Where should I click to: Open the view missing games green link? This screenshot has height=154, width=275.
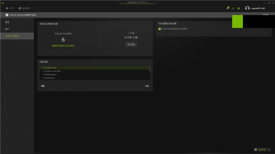click(63, 46)
